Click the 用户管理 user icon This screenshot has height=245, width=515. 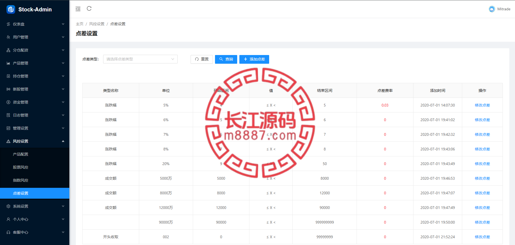click(8, 37)
